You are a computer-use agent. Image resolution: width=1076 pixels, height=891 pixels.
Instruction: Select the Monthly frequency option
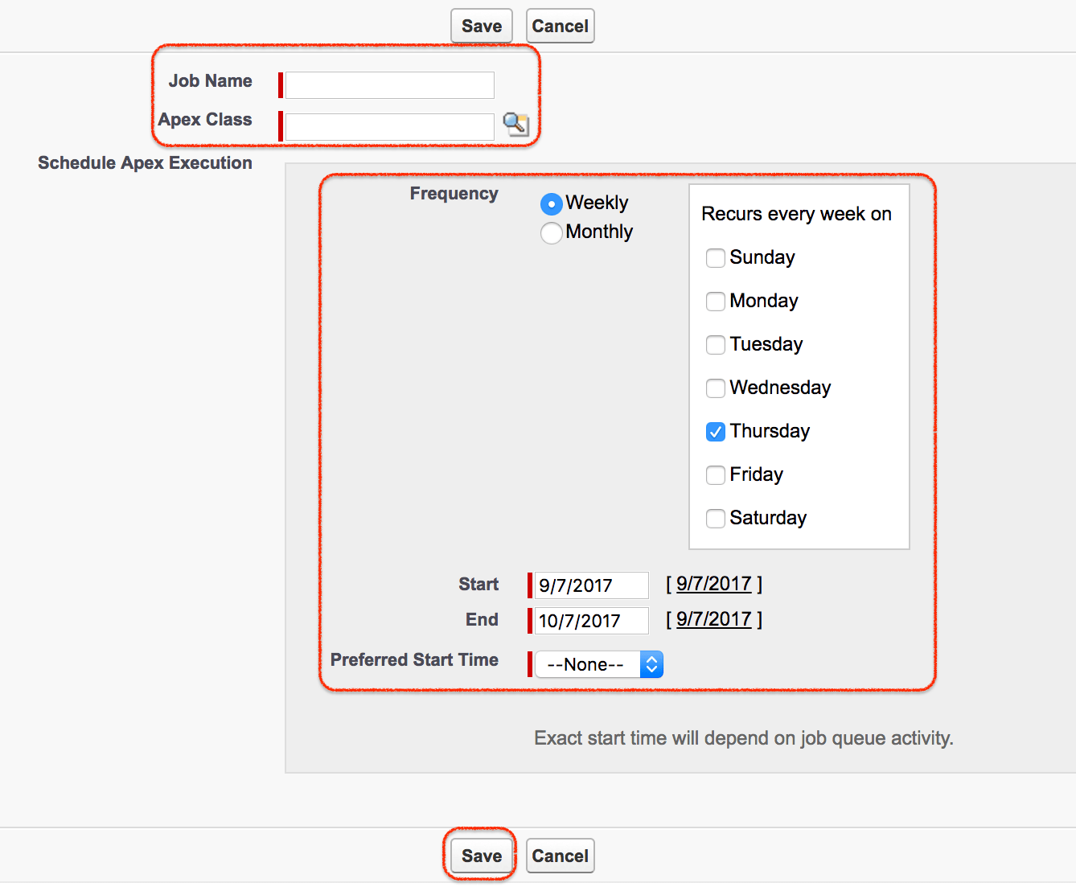tap(551, 232)
